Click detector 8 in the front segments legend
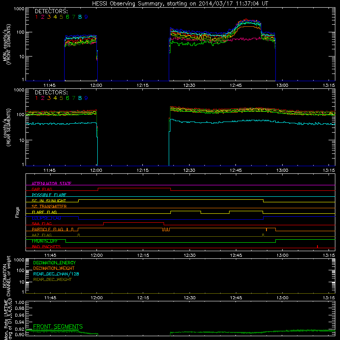The width and height of the screenshot is (340, 340). 80,17
